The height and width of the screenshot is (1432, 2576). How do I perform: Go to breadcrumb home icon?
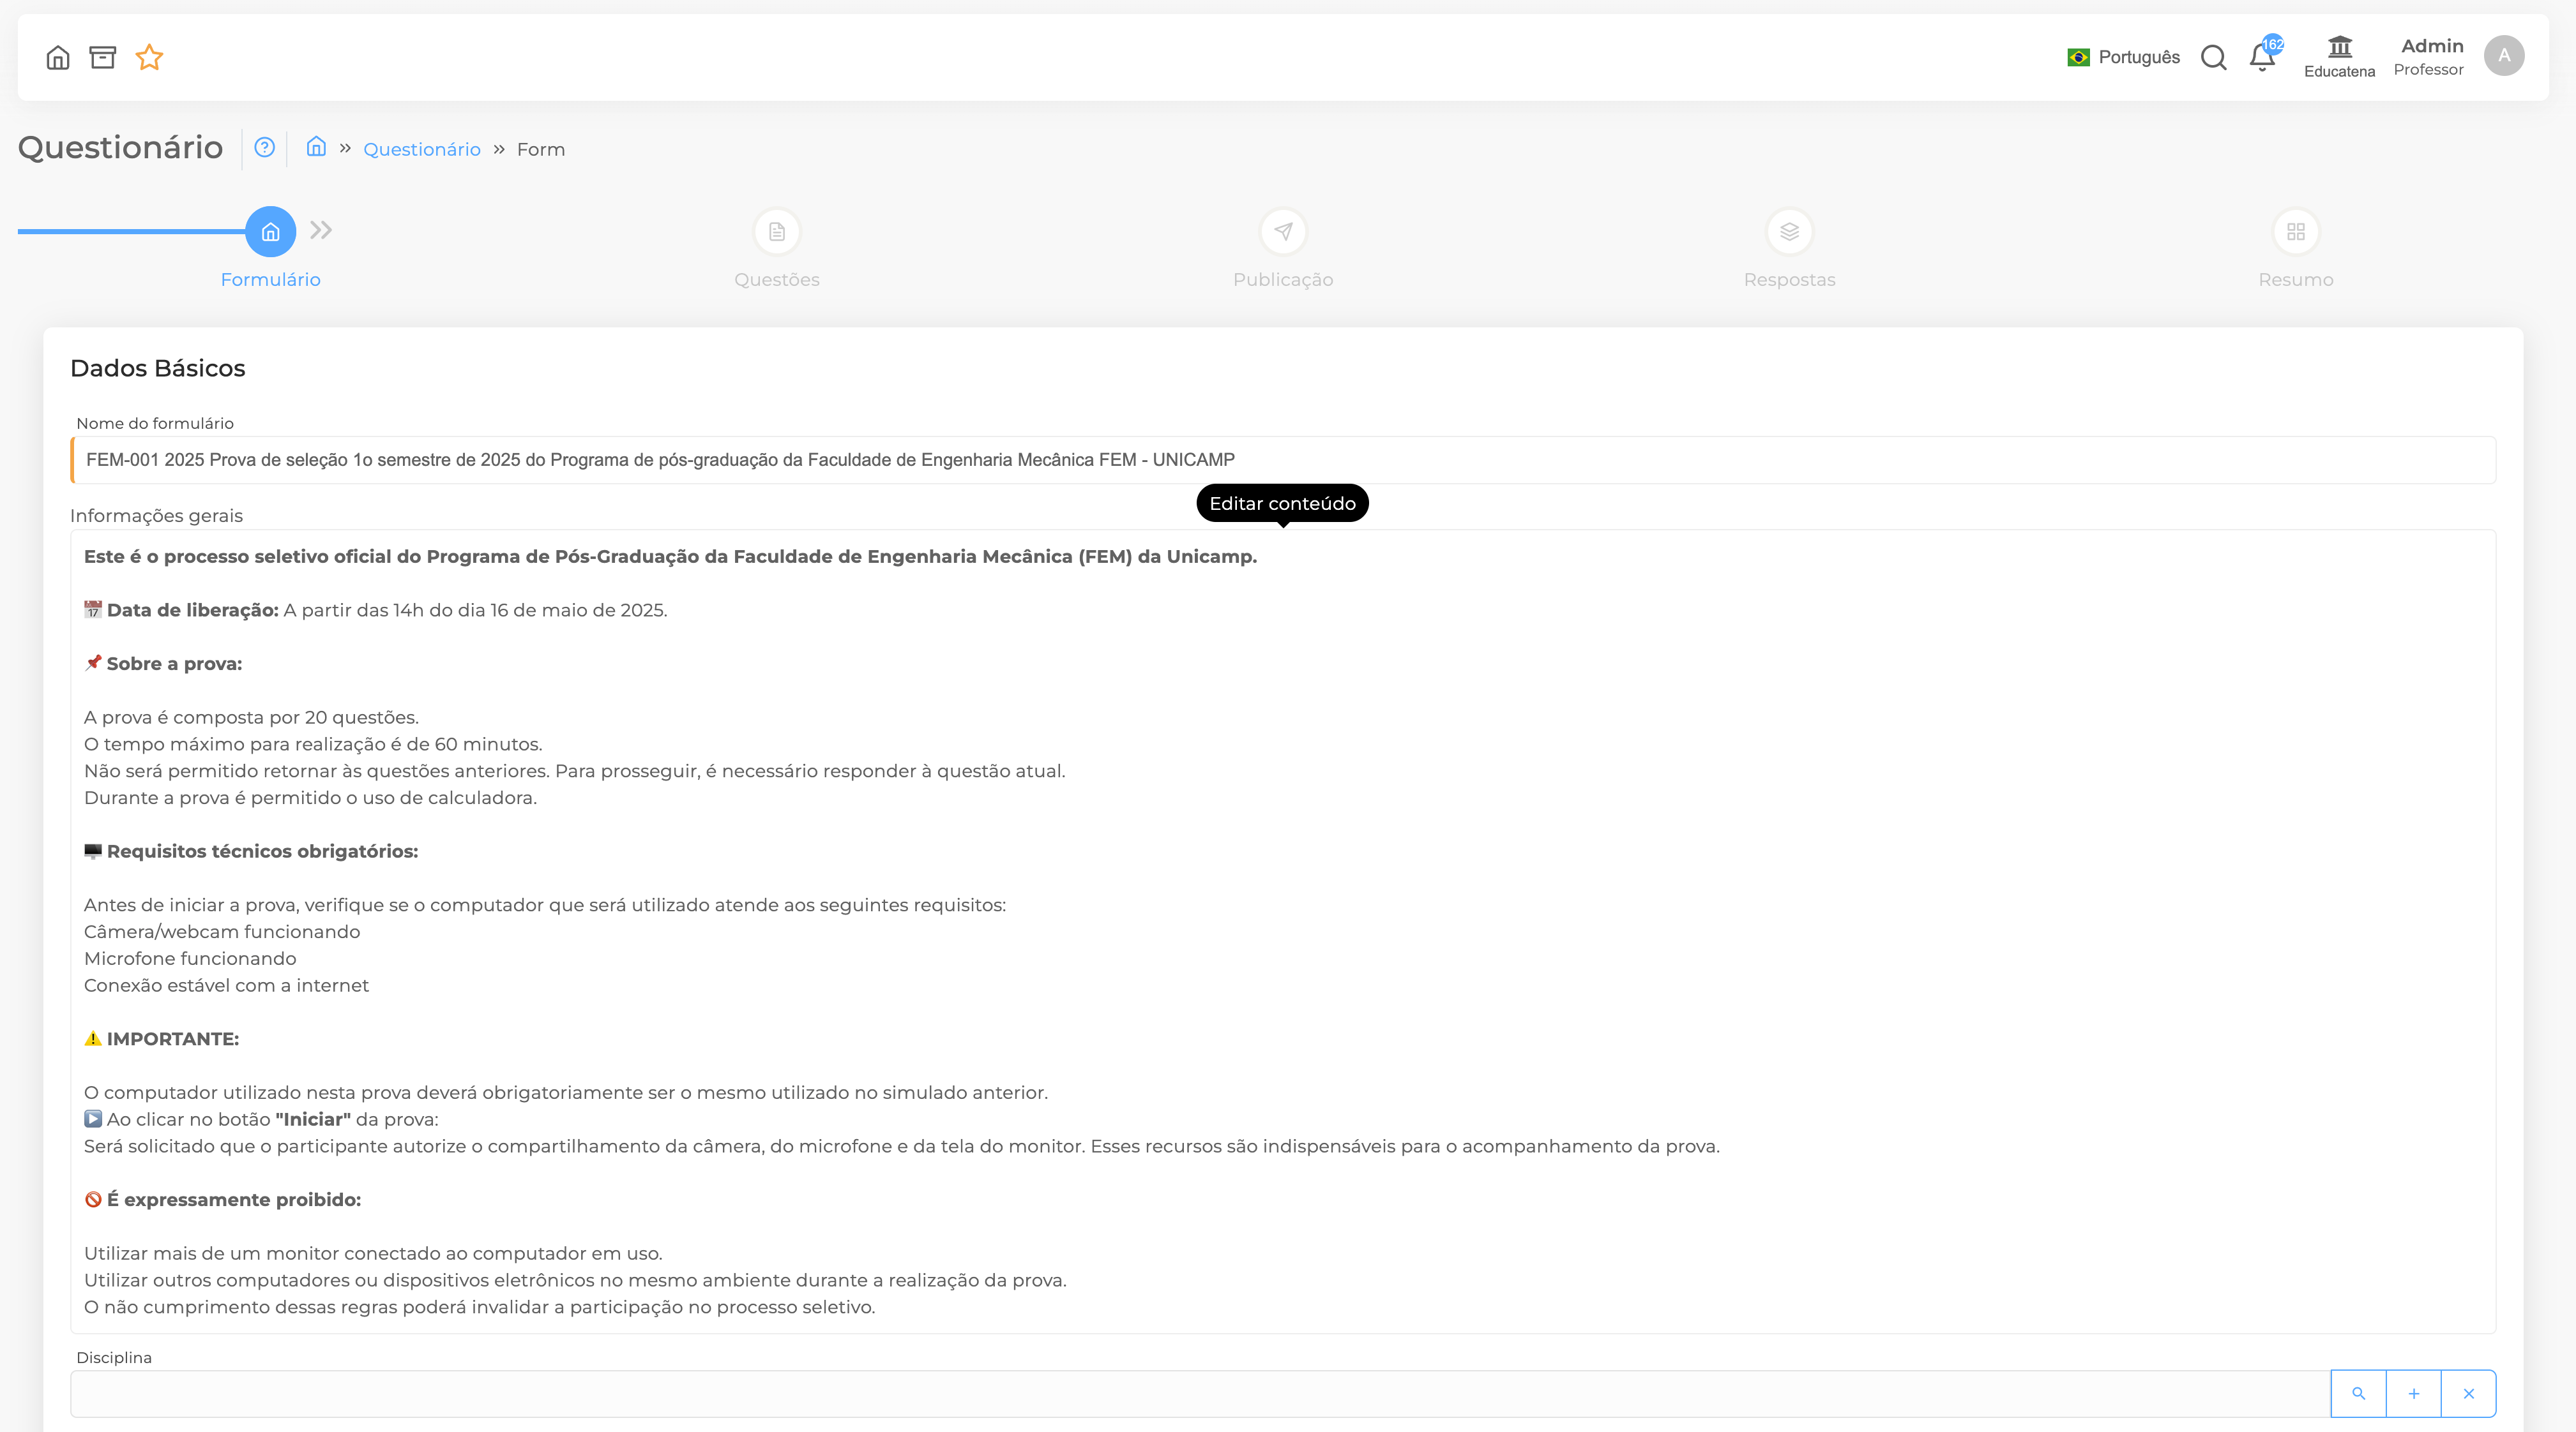click(x=316, y=147)
